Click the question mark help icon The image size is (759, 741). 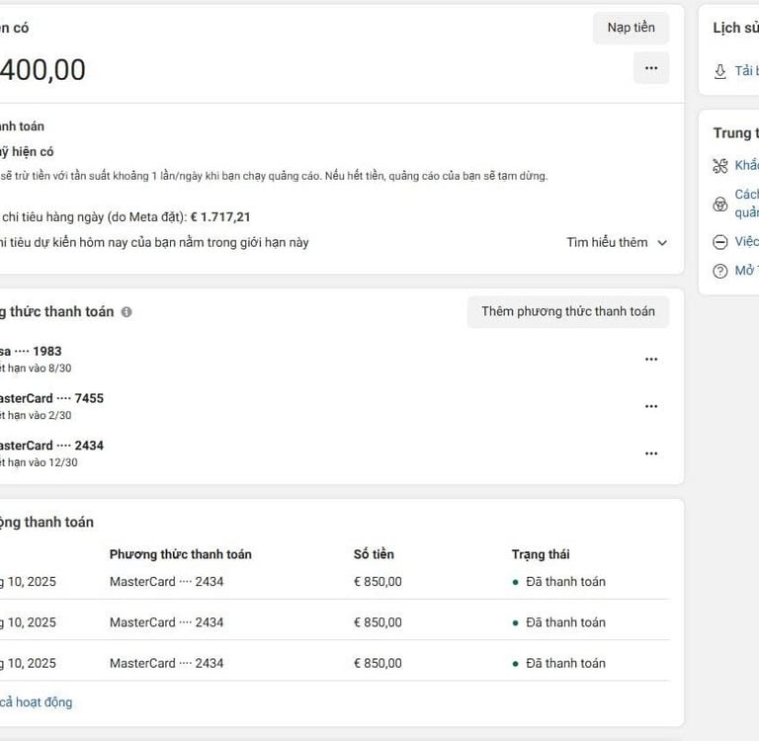[x=720, y=271]
